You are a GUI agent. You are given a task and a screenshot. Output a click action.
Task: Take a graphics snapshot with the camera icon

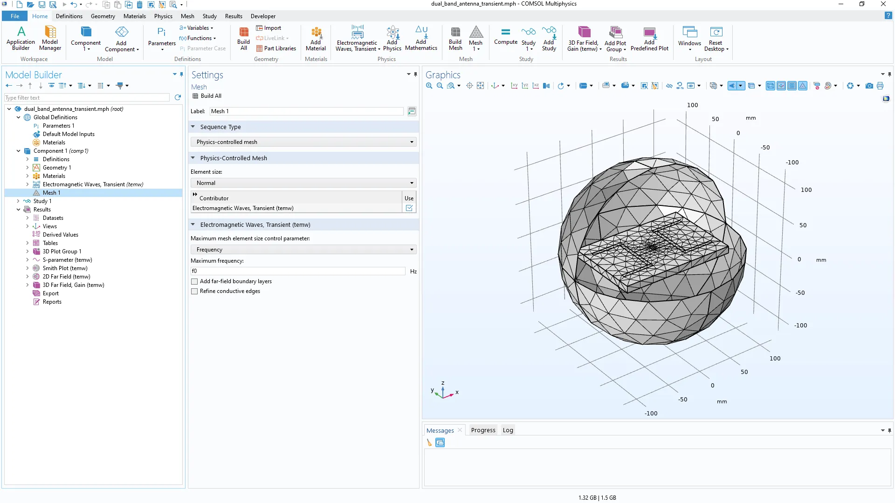pyautogui.click(x=869, y=86)
